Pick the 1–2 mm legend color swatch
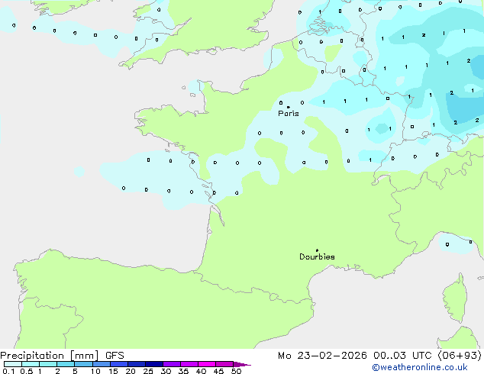484x374 pixels. pos(48,364)
